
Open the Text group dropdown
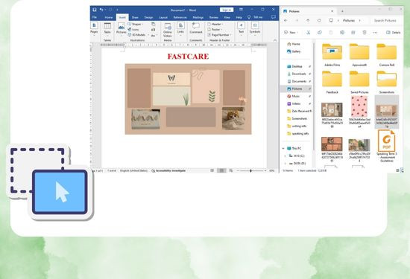point(241,29)
